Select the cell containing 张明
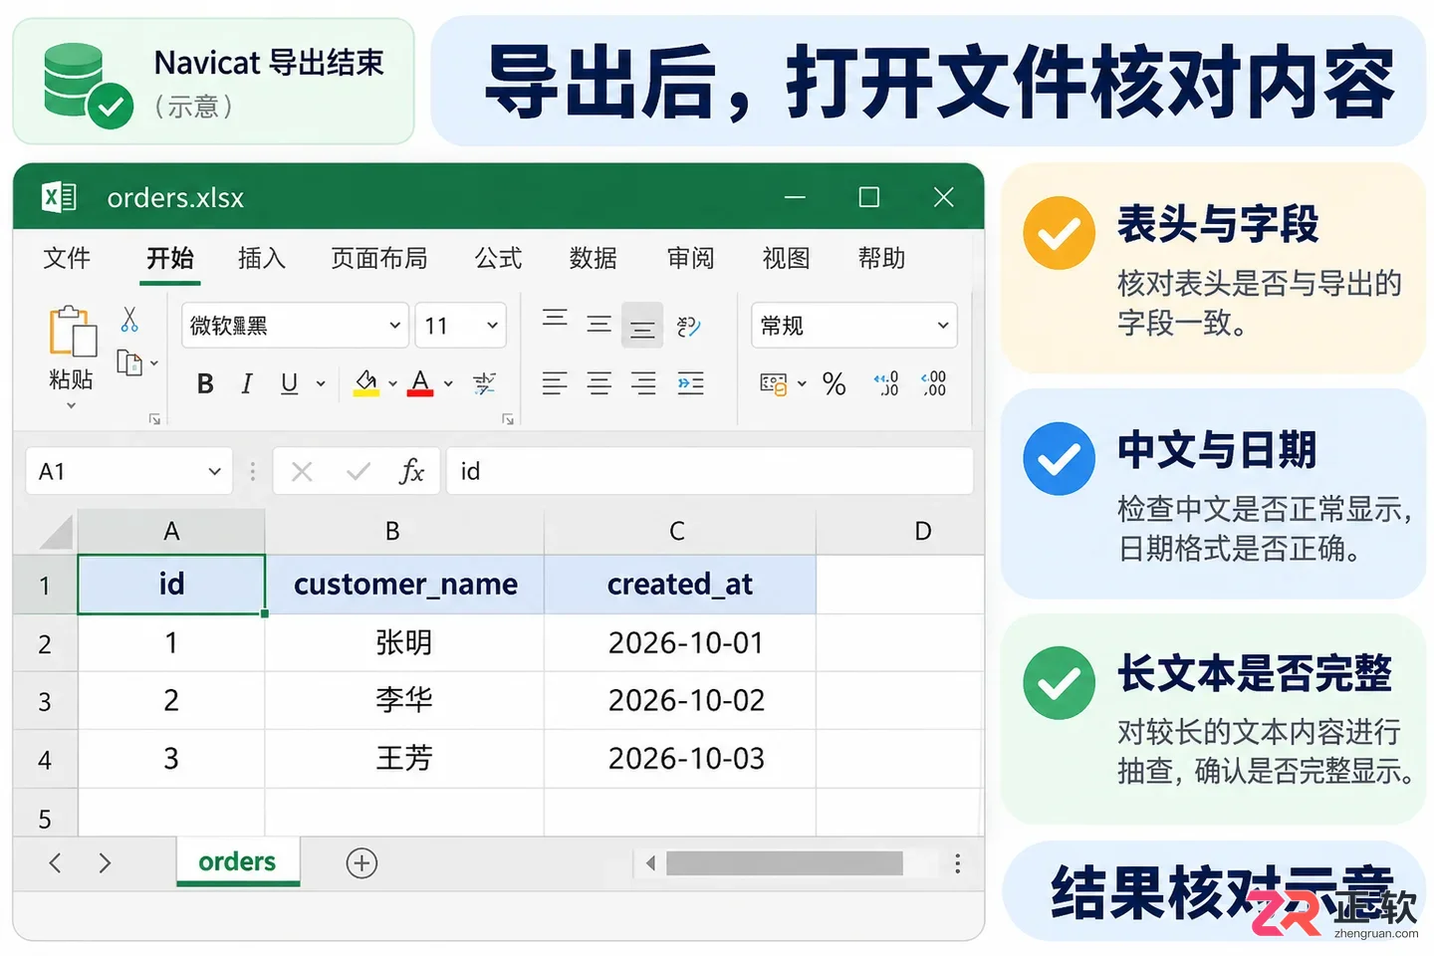Image resolution: width=1434 pixels, height=956 pixels. pyautogui.click(x=404, y=643)
